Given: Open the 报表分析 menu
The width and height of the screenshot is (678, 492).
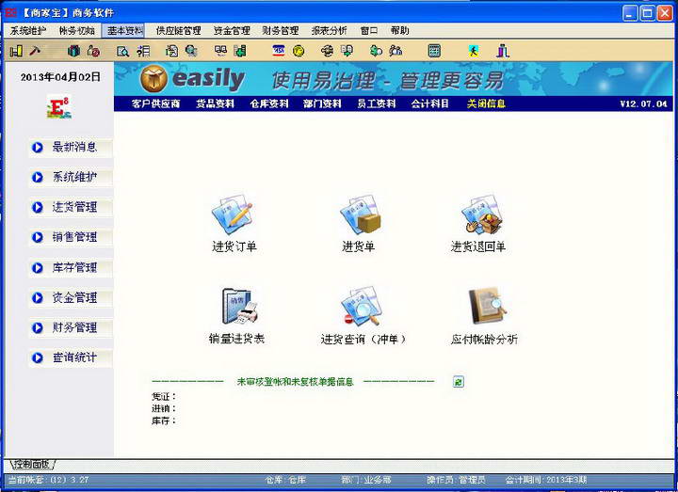Looking at the screenshot, I should pos(329,31).
